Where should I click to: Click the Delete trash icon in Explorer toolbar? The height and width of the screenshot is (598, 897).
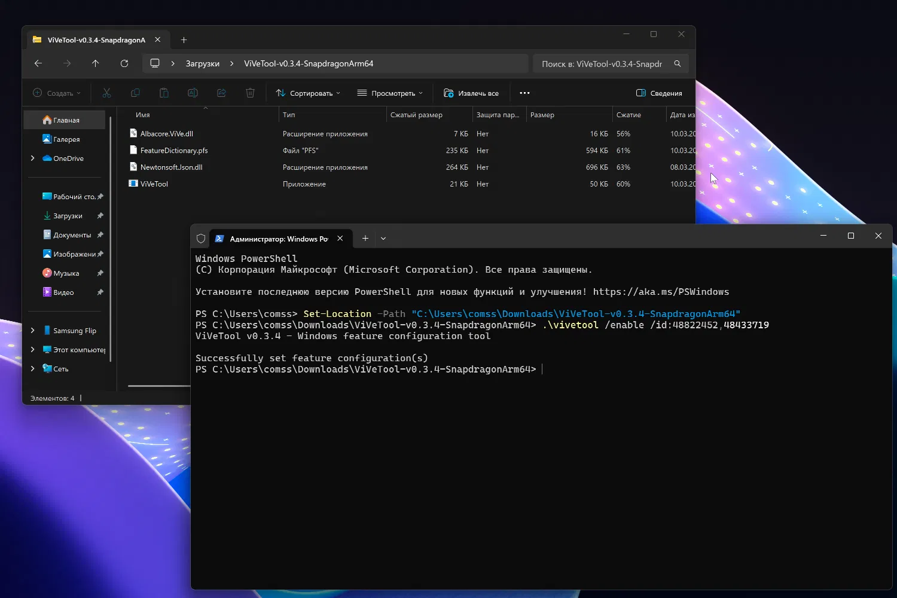coord(250,93)
